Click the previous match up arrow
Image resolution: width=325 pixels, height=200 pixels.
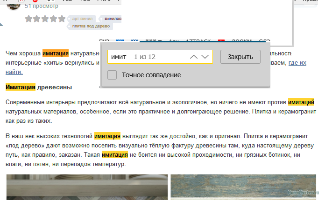click(194, 57)
